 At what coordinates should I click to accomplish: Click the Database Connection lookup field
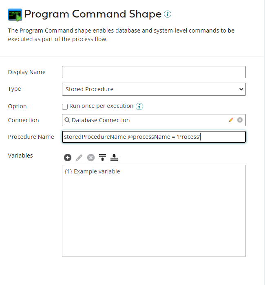tap(154, 120)
